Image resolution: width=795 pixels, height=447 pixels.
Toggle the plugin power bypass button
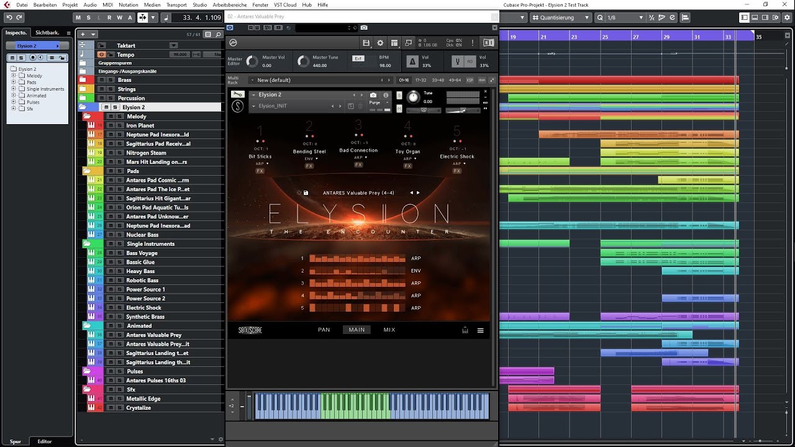click(x=230, y=27)
